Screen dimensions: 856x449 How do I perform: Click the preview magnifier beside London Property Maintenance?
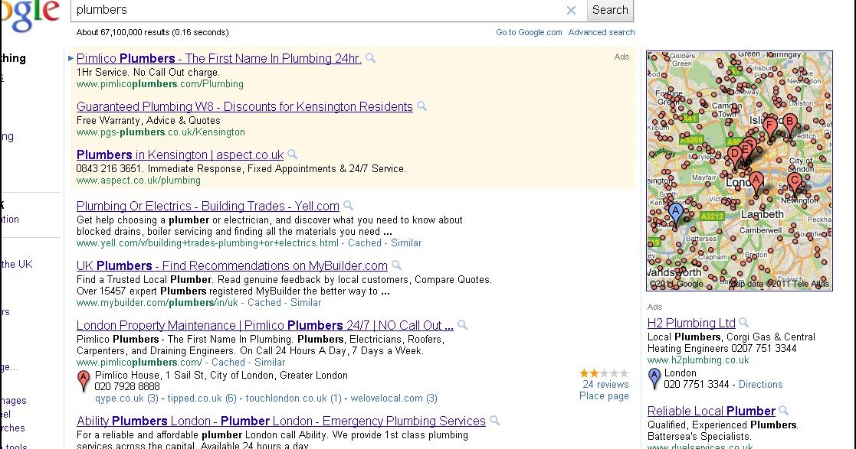462,325
